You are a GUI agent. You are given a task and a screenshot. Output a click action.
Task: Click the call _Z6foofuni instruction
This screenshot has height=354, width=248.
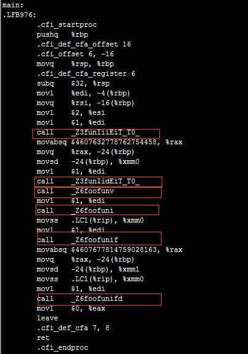75,211
